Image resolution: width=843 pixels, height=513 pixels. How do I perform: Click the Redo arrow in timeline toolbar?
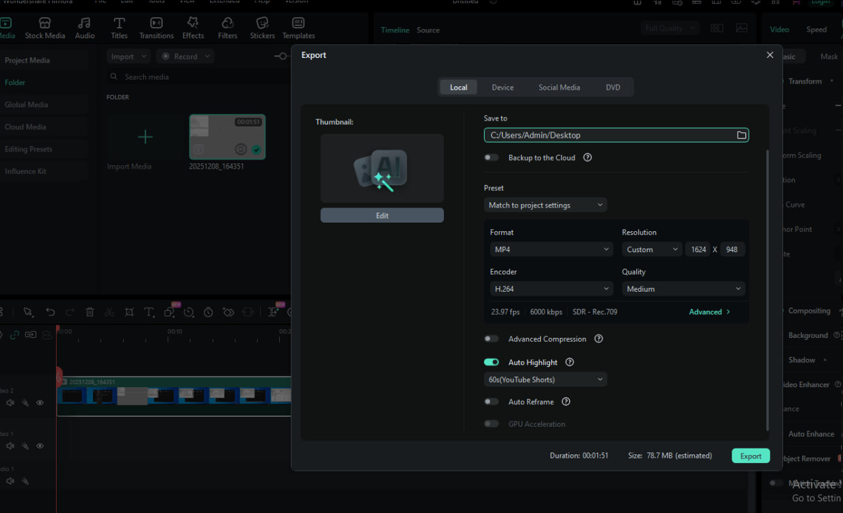pos(70,312)
